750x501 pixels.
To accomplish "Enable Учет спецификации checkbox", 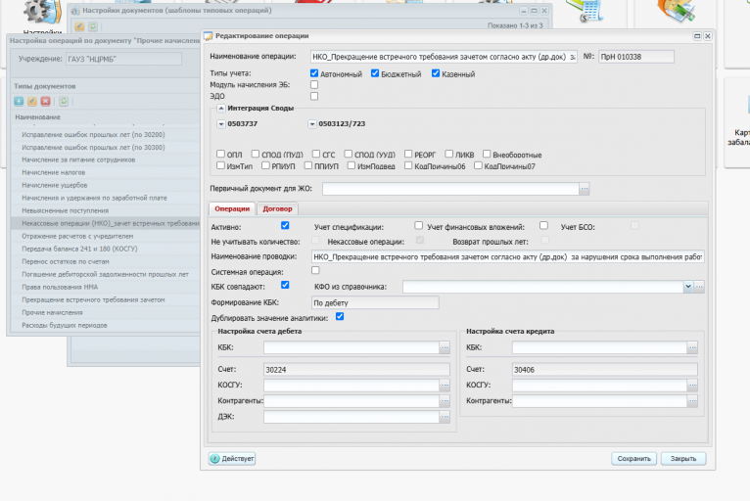I will [x=418, y=225].
